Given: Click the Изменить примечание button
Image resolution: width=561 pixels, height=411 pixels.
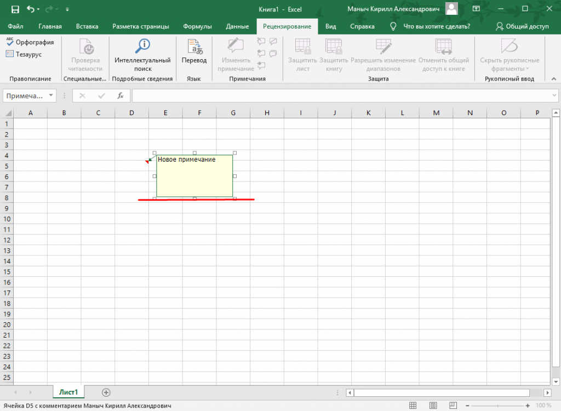Looking at the screenshot, I should pyautogui.click(x=236, y=55).
